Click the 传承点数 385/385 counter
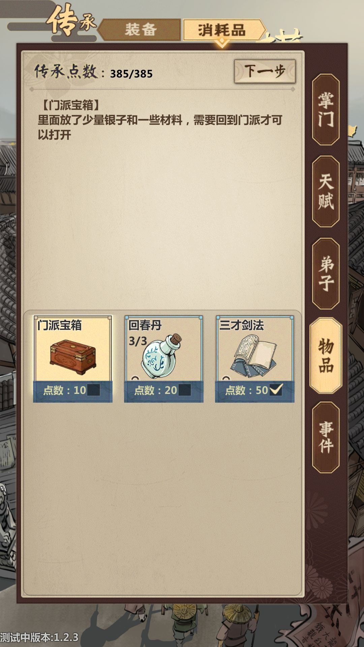 [x=94, y=72]
